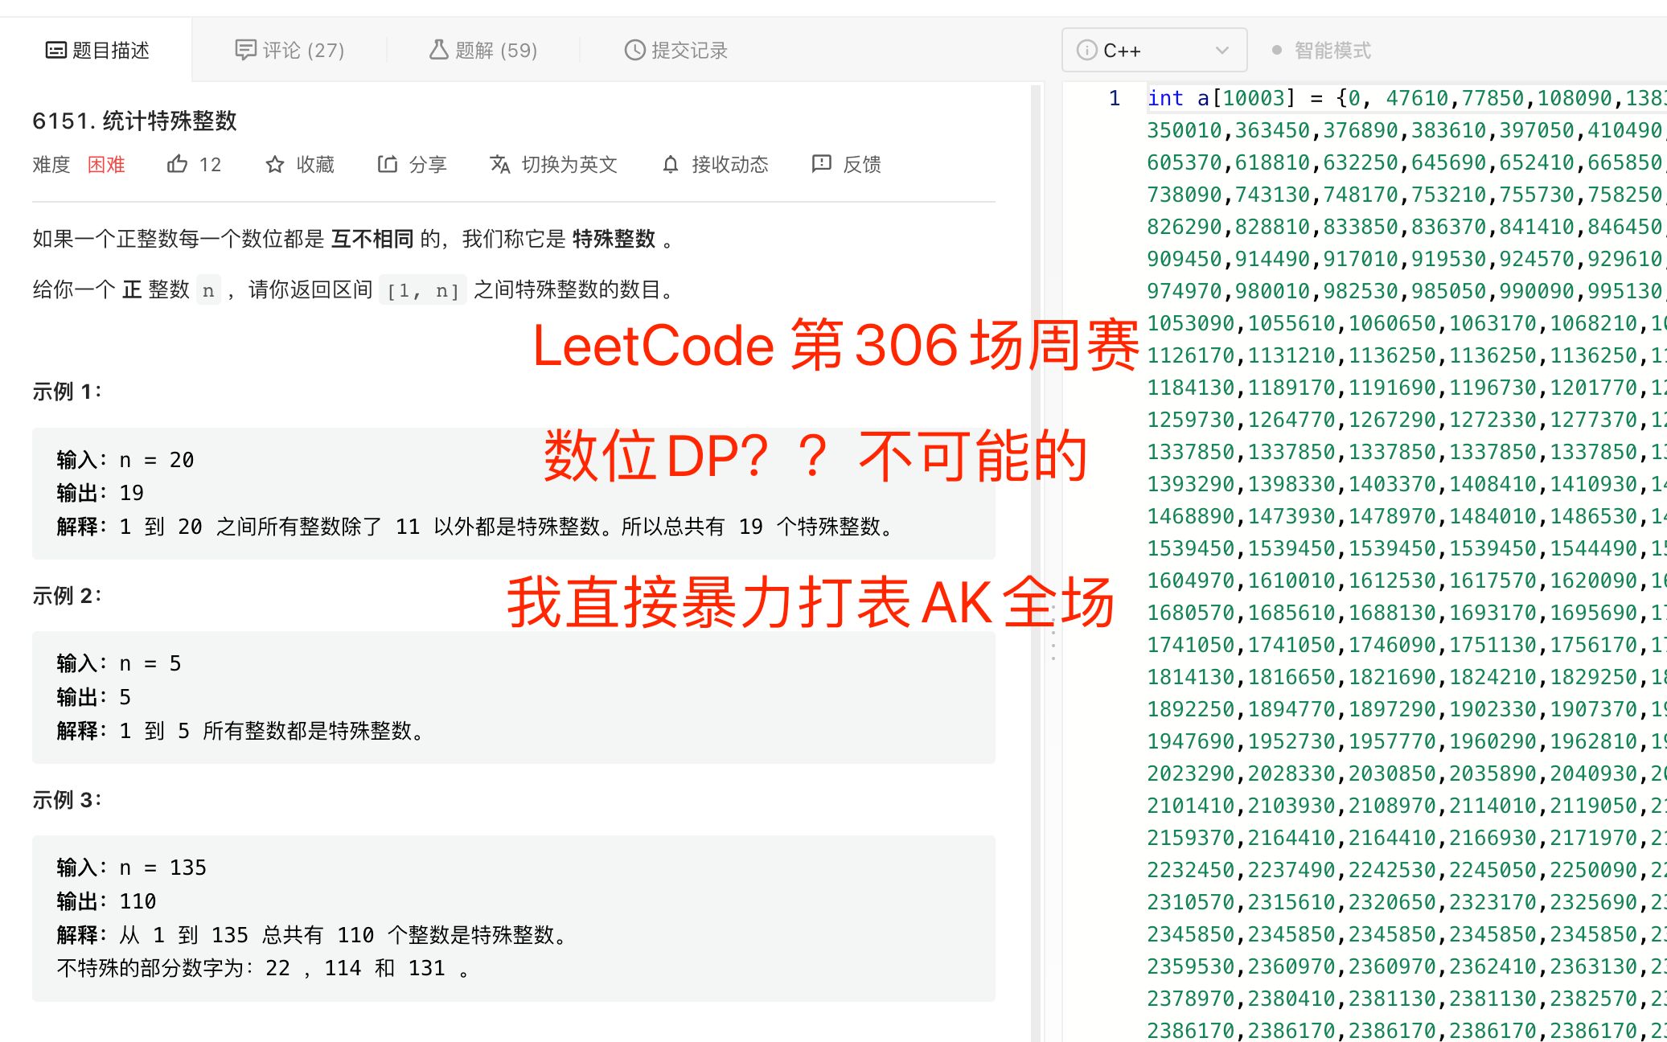Click the comment bubble icon beside 评论
1667x1042 pixels.
point(245,51)
